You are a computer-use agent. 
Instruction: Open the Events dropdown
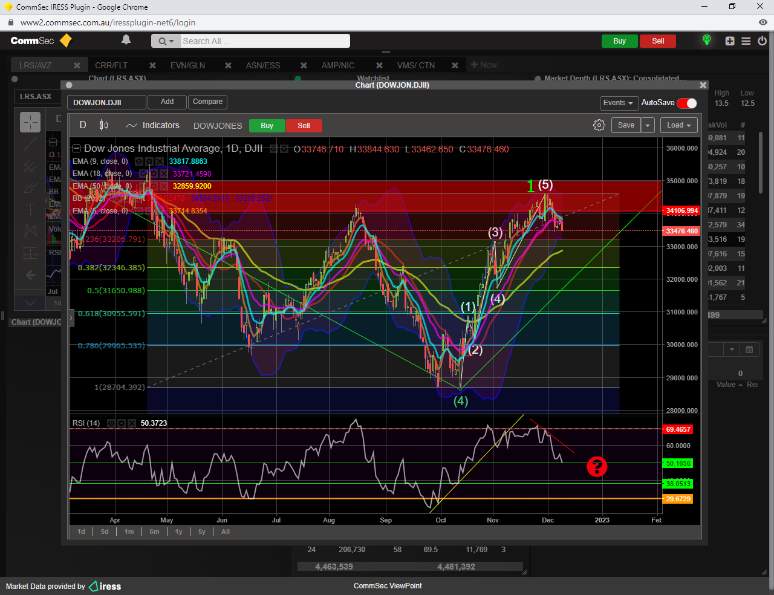click(x=618, y=103)
